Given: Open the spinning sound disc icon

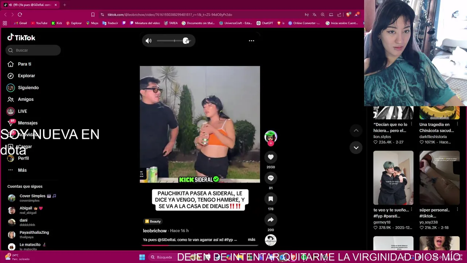Looking at the screenshot, I should (x=271, y=240).
